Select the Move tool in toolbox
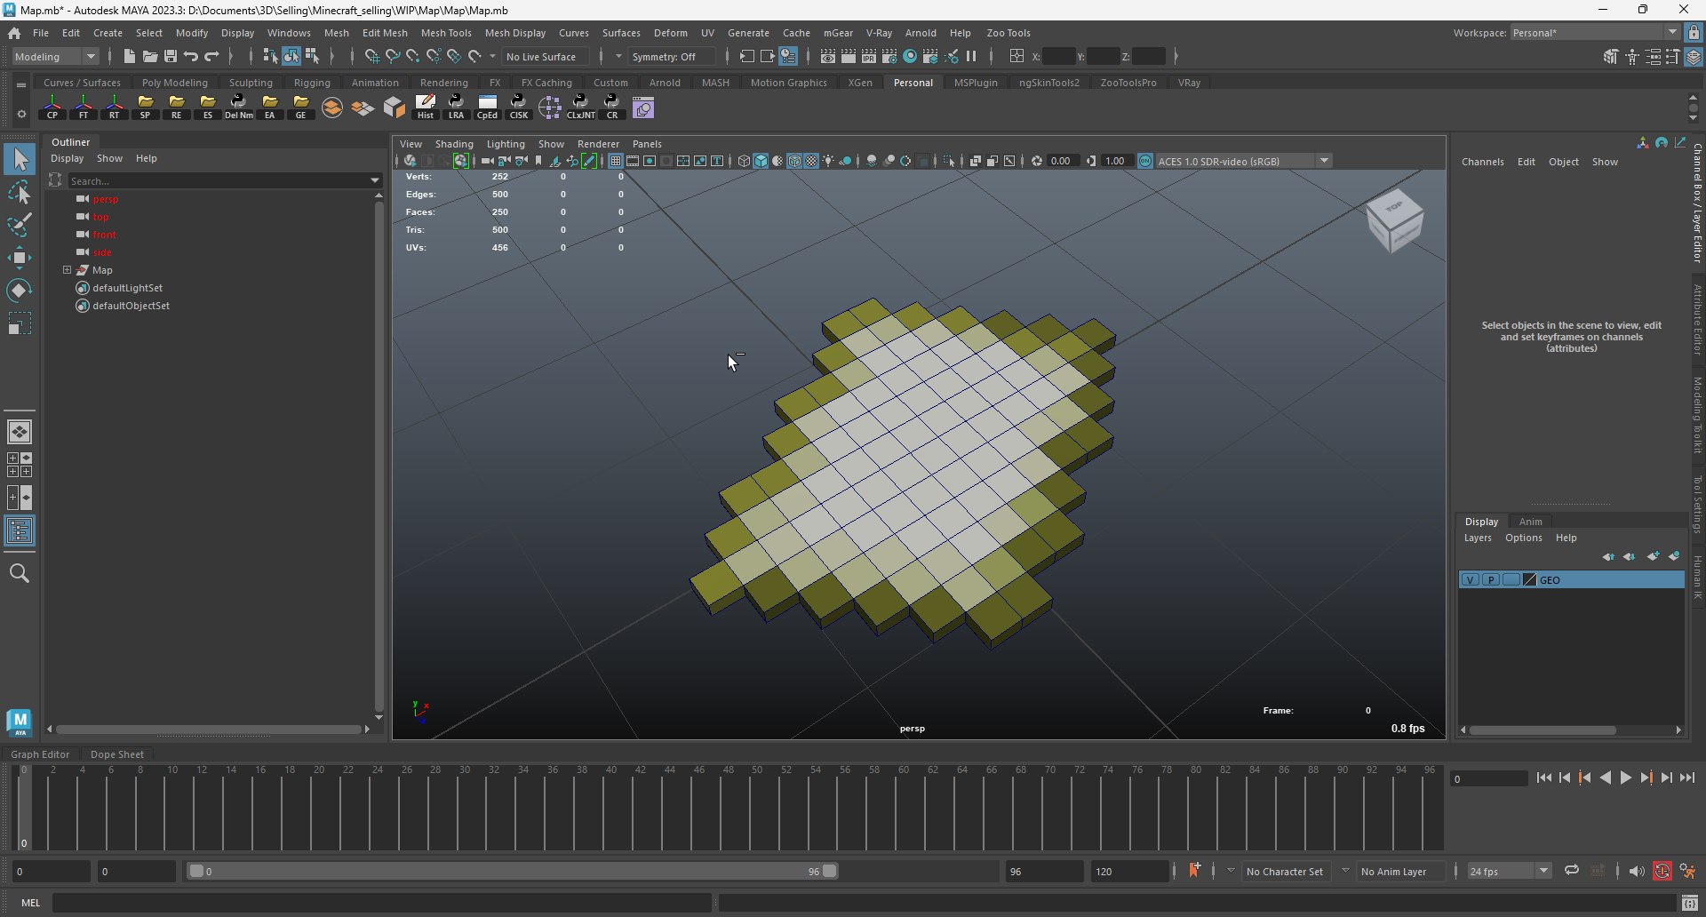The image size is (1706, 917). (x=19, y=258)
